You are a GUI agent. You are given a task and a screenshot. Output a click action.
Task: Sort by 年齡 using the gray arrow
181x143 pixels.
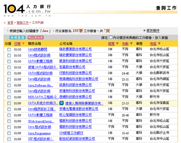(131, 43)
